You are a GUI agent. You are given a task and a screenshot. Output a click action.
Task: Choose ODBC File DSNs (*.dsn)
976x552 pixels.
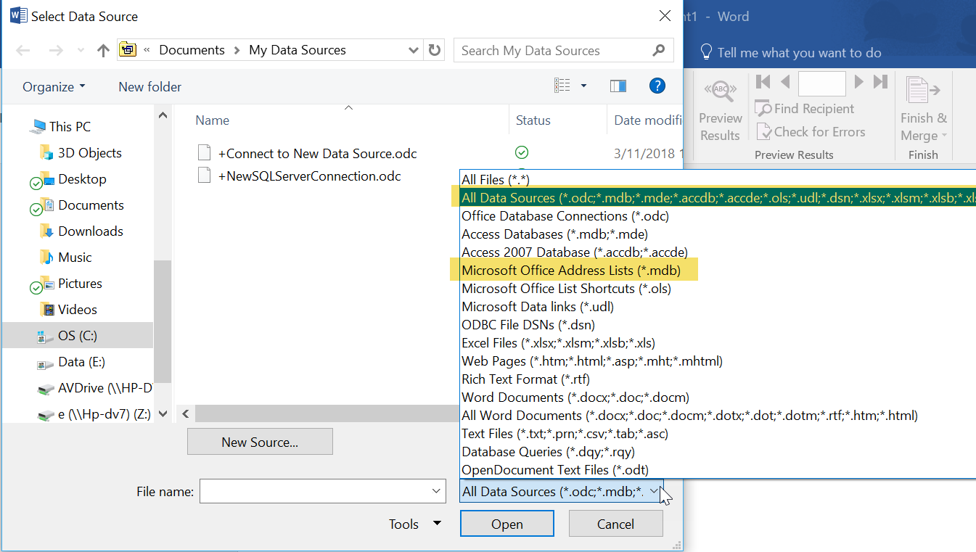(x=528, y=324)
